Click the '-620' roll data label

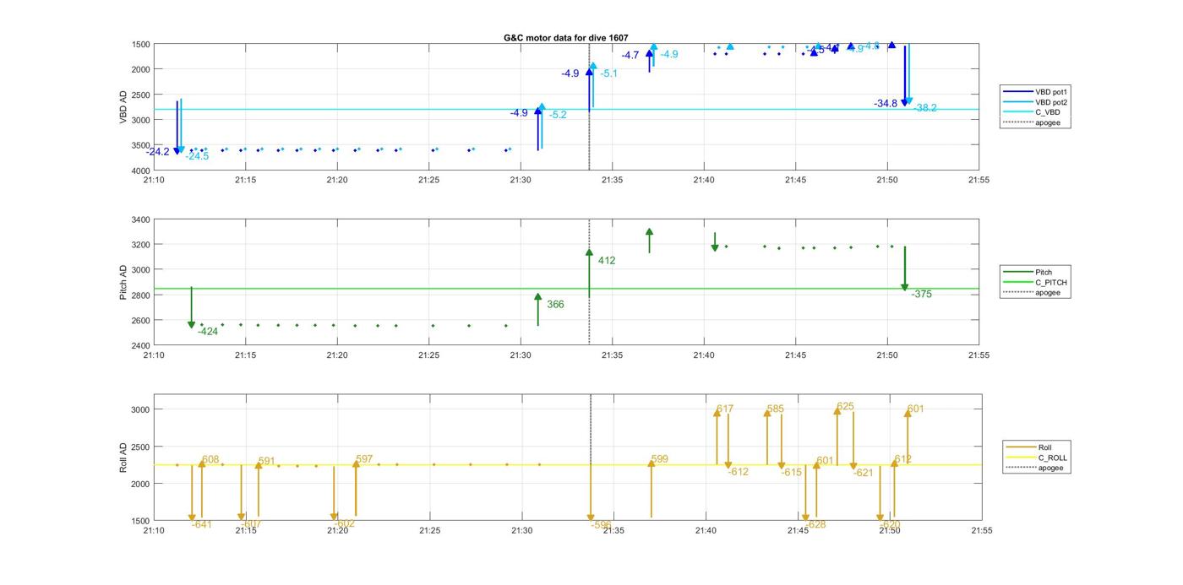(890, 525)
